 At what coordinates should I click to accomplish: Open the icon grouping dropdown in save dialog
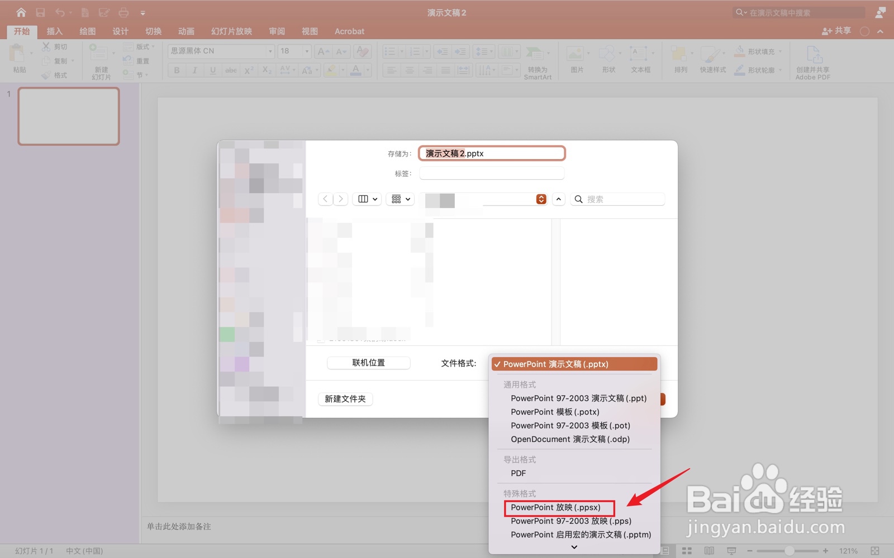(x=400, y=199)
